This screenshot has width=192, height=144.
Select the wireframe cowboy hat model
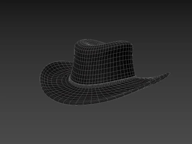(x=105, y=72)
